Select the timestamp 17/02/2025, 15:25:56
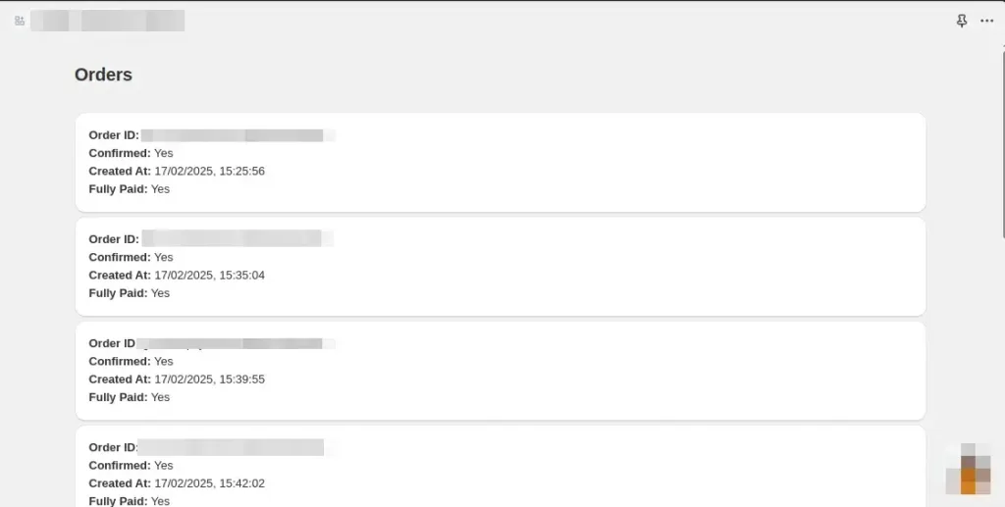 pos(209,172)
